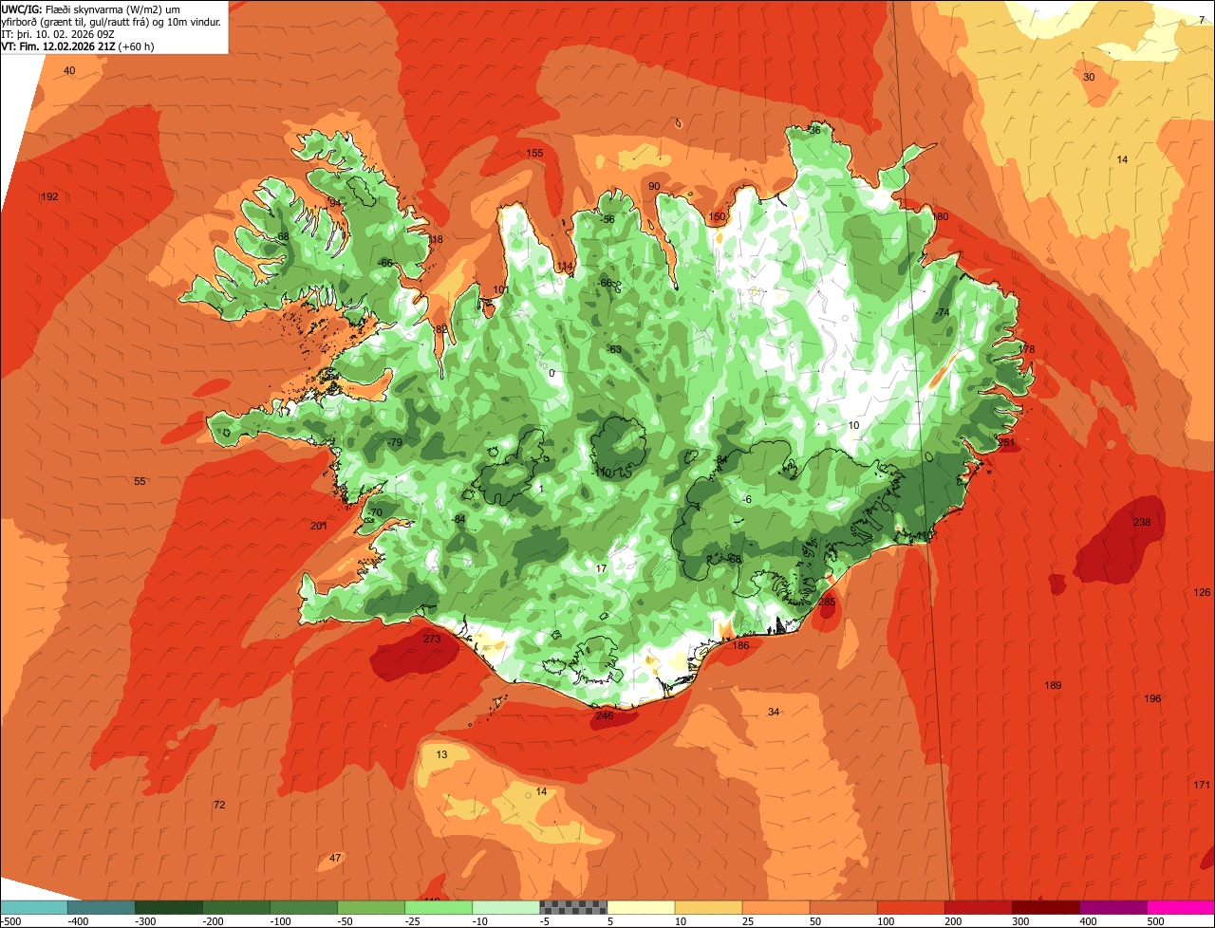The image size is (1215, 928).
Task: Pick the red-orange legend swatch between 100 and 200
Action: pyautogui.click(x=910, y=906)
